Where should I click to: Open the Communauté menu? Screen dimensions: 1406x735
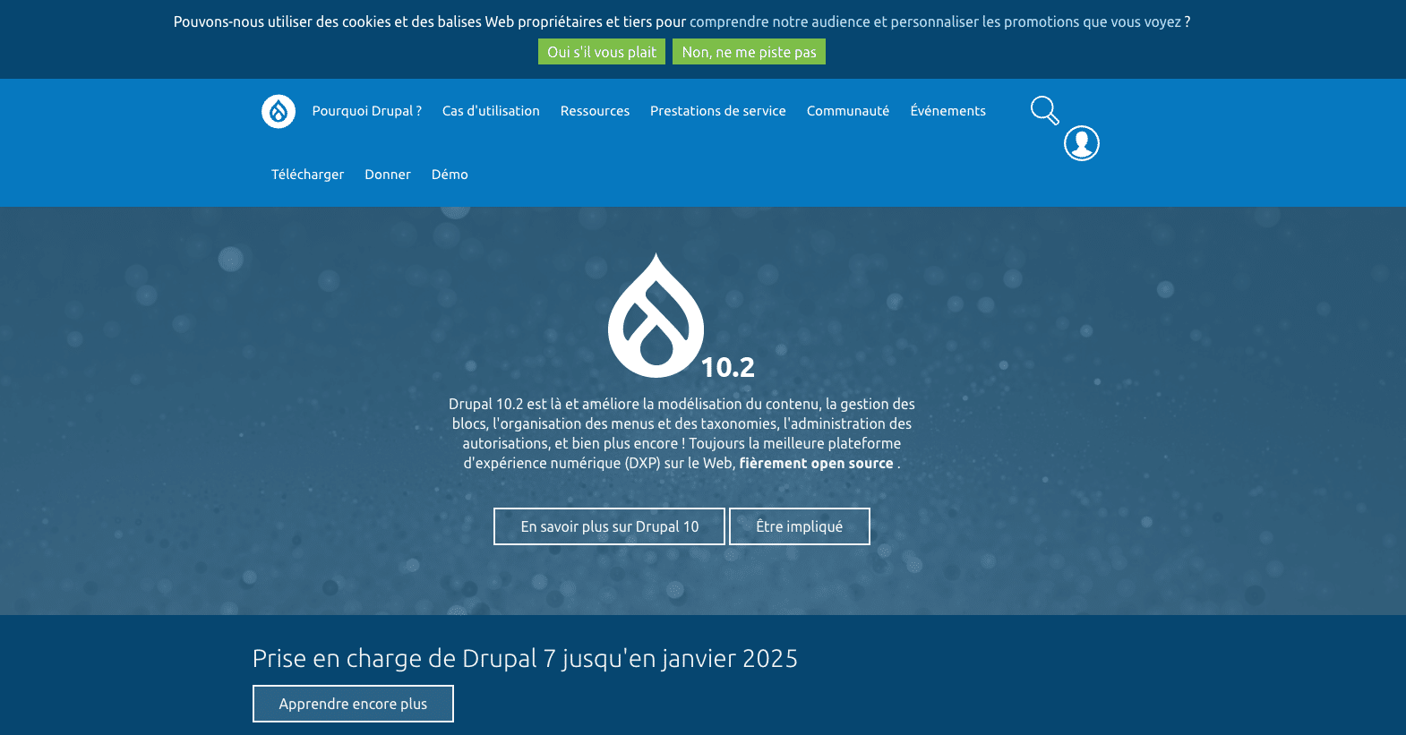(x=848, y=111)
